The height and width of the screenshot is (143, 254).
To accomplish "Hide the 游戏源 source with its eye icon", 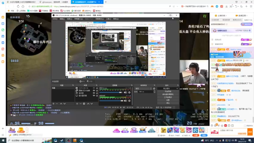I will [x=94, y=93].
